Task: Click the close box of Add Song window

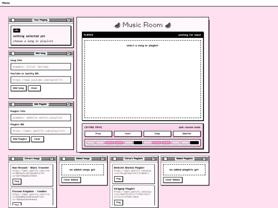Action: pyautogui.click(x=13, y=53)
